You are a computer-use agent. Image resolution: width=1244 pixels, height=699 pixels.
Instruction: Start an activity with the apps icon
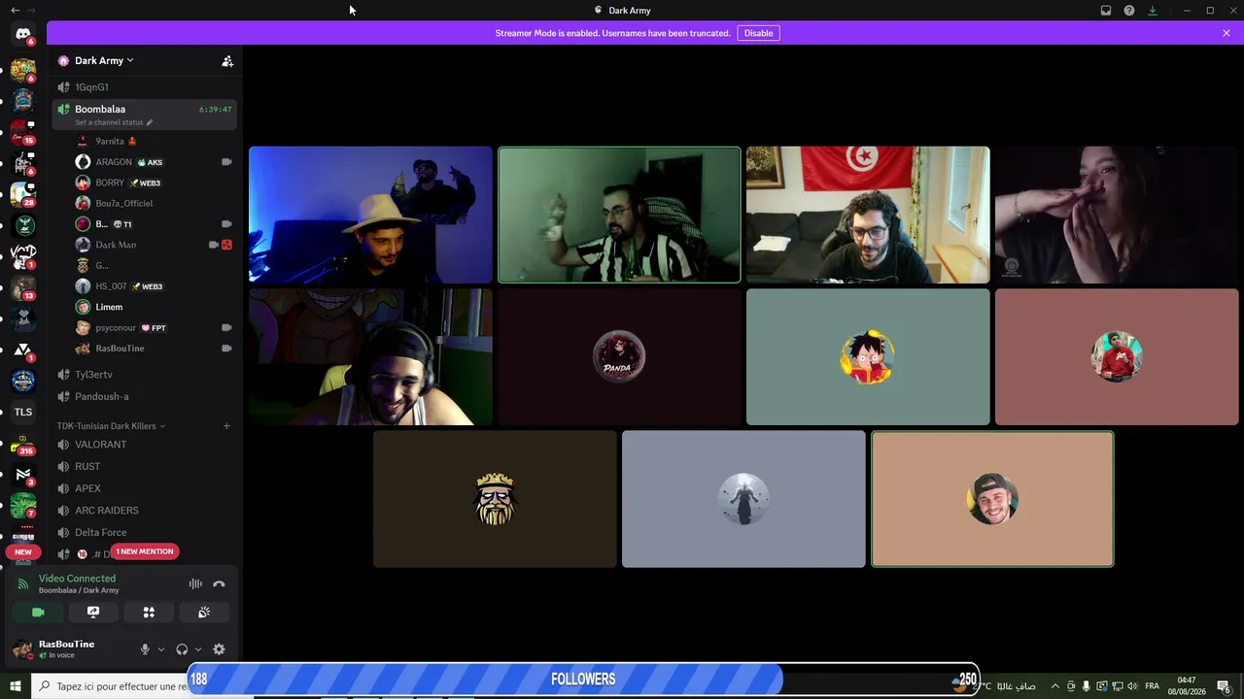tap(149, 613)
